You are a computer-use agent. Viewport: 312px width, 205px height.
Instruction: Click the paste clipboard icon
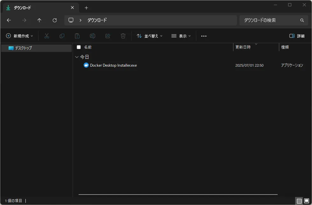[x=77, y=36]
